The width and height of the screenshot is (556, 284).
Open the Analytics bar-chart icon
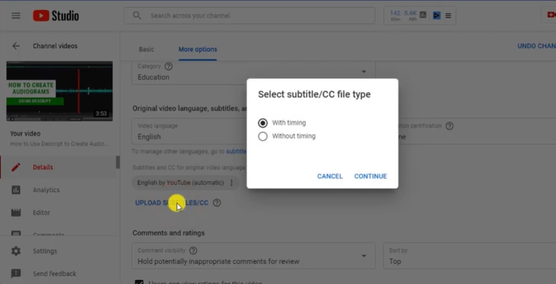pos(16,190)
